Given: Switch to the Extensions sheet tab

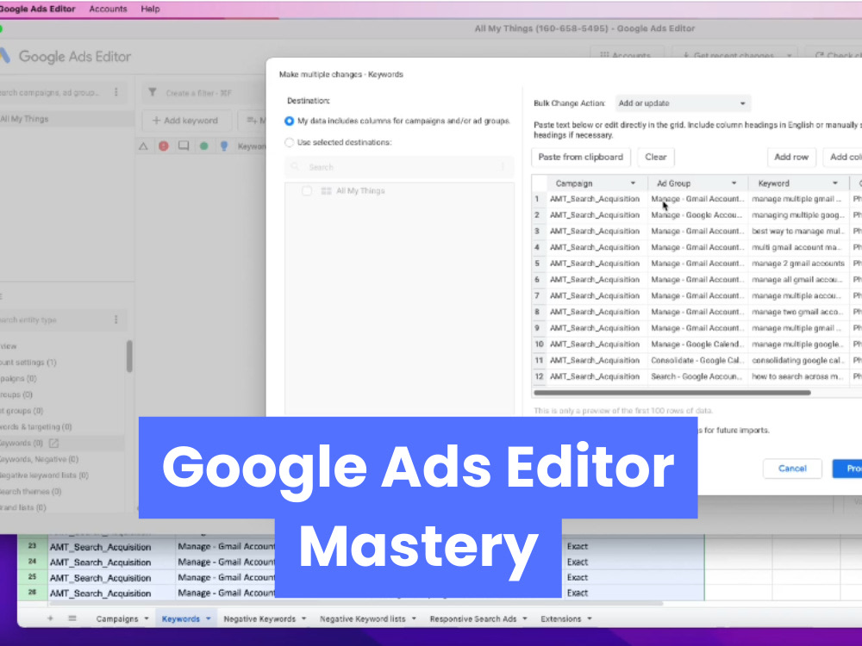Looking at the screenshot, I should point(561,618).
